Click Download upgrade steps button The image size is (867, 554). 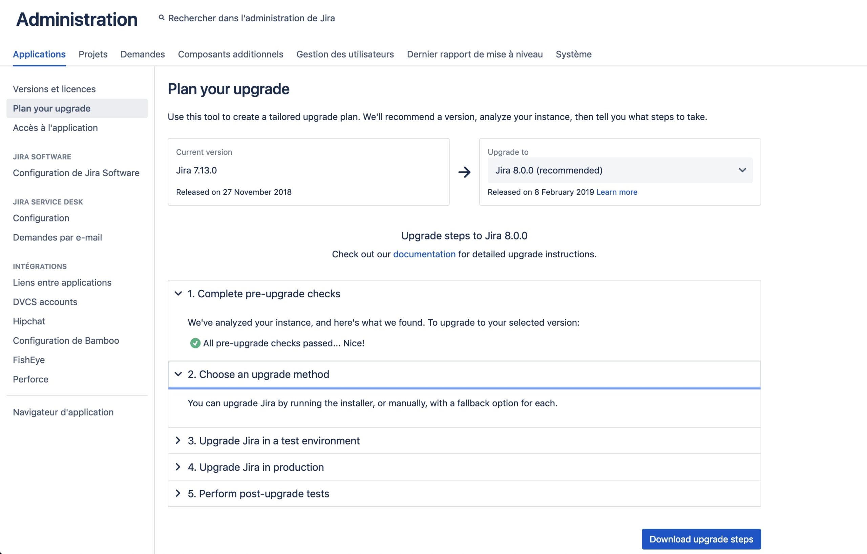coord(701,539)
